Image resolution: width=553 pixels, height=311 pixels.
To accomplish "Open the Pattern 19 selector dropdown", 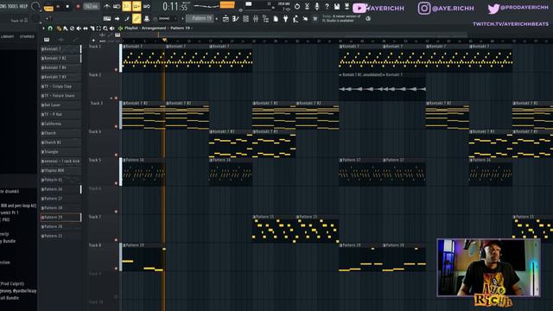I will 200,18.
